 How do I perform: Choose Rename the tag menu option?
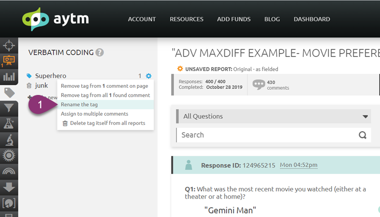(x=79, y=104)
